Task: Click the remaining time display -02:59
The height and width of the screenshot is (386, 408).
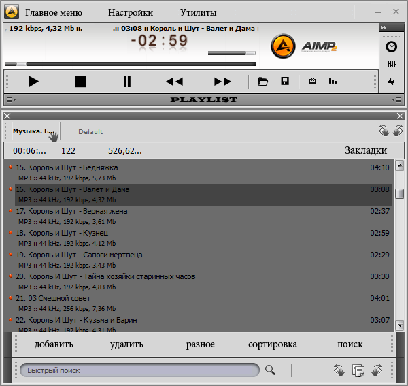Action: [x=159, y=41]
